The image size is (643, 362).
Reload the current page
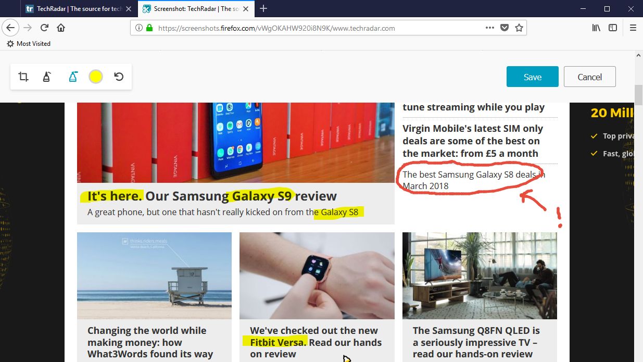click(x=44, y=28)
